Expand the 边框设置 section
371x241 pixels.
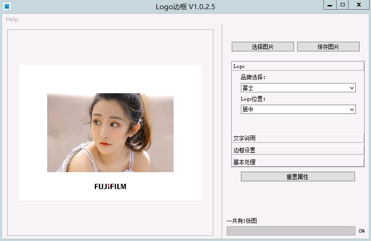click(298, 150)
